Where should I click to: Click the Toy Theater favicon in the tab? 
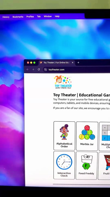41,62
